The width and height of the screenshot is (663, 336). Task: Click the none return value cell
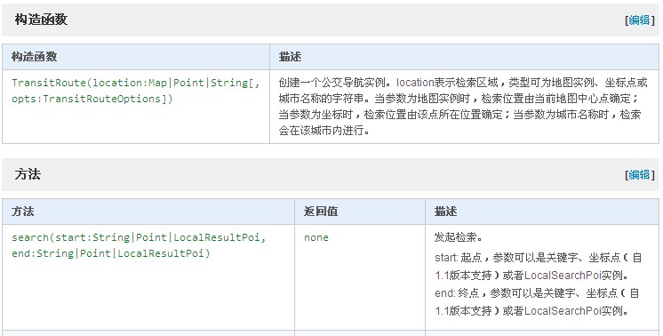pyautogui.click(x=316, y=237)
